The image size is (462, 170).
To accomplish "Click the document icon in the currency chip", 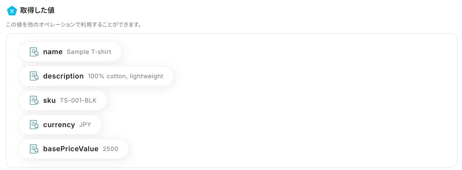I will [34, 125].
